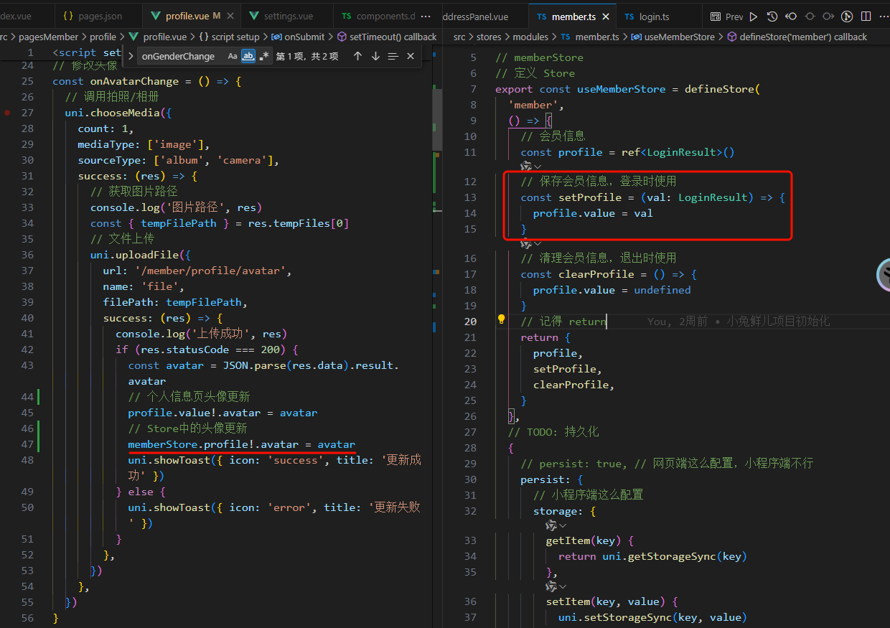Click 'uni.uploadFile({' on line 36
The height and width of the screenshot is (628, 890).
[x=140, y=255]
